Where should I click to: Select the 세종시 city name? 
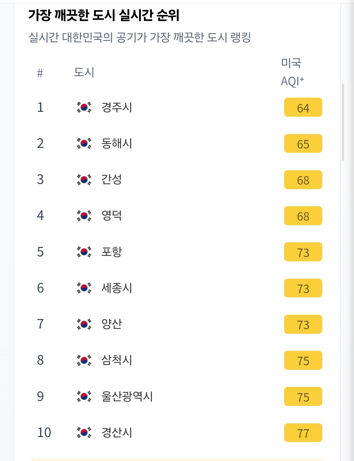117,288
